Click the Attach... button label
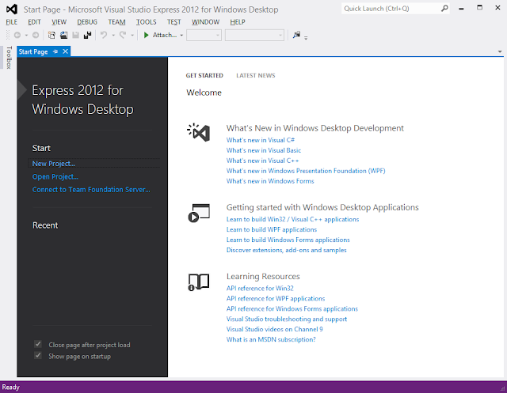Viewport: 507px width, 393px height. 165,35
